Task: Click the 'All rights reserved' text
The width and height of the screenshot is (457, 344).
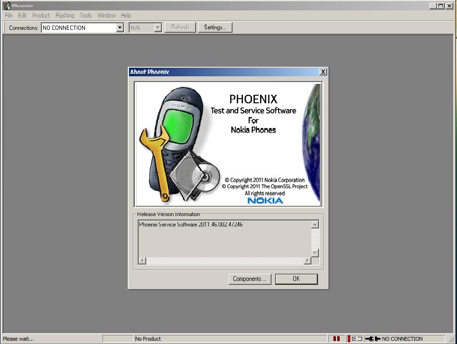Action: click(x=265, y=193)
